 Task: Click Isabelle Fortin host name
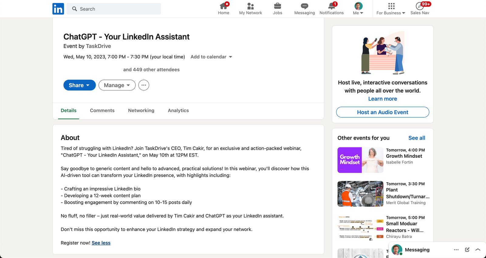399,162
